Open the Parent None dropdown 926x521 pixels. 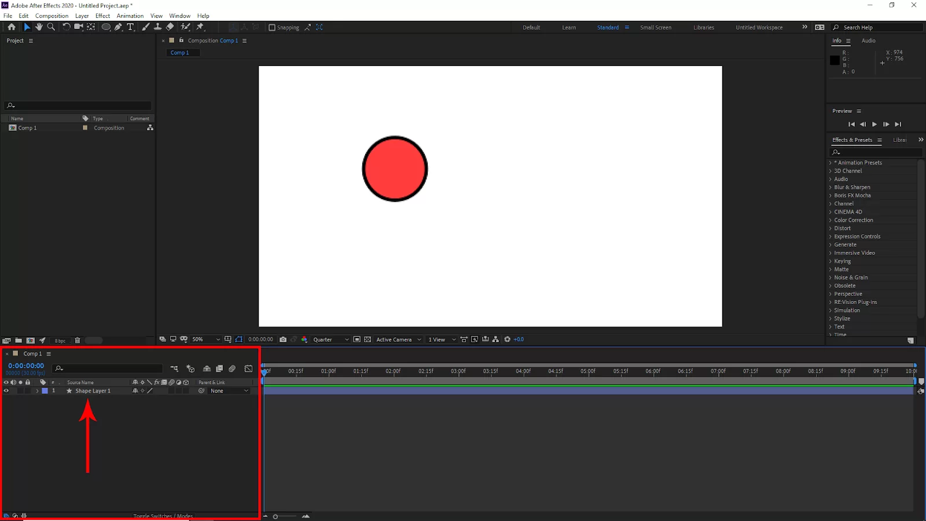point(229,391)
